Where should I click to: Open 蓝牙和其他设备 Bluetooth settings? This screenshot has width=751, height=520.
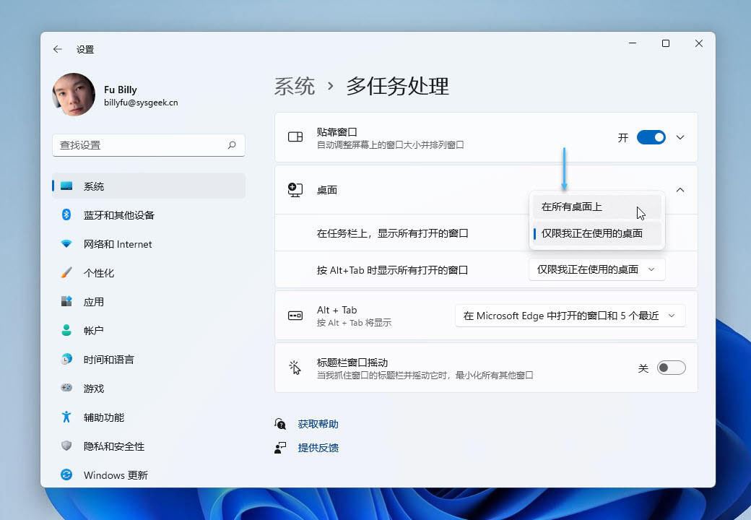pos(118,215)
